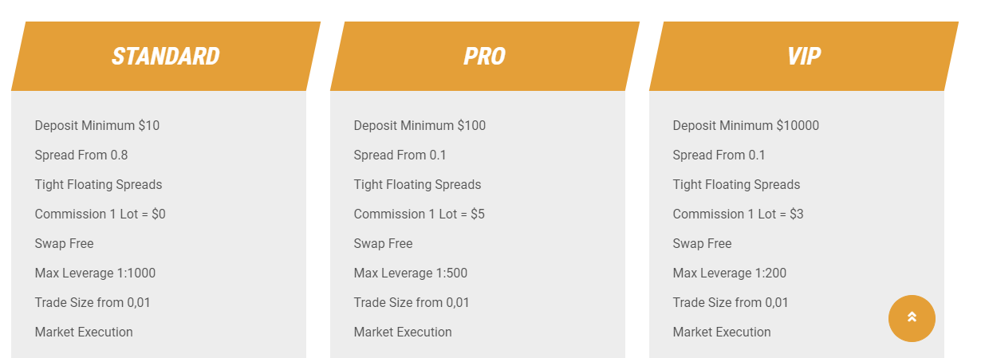Click Market Execution in Standard card
Image resolution: width=981 pixels, height=358 pixels.
tap(84, 332)
